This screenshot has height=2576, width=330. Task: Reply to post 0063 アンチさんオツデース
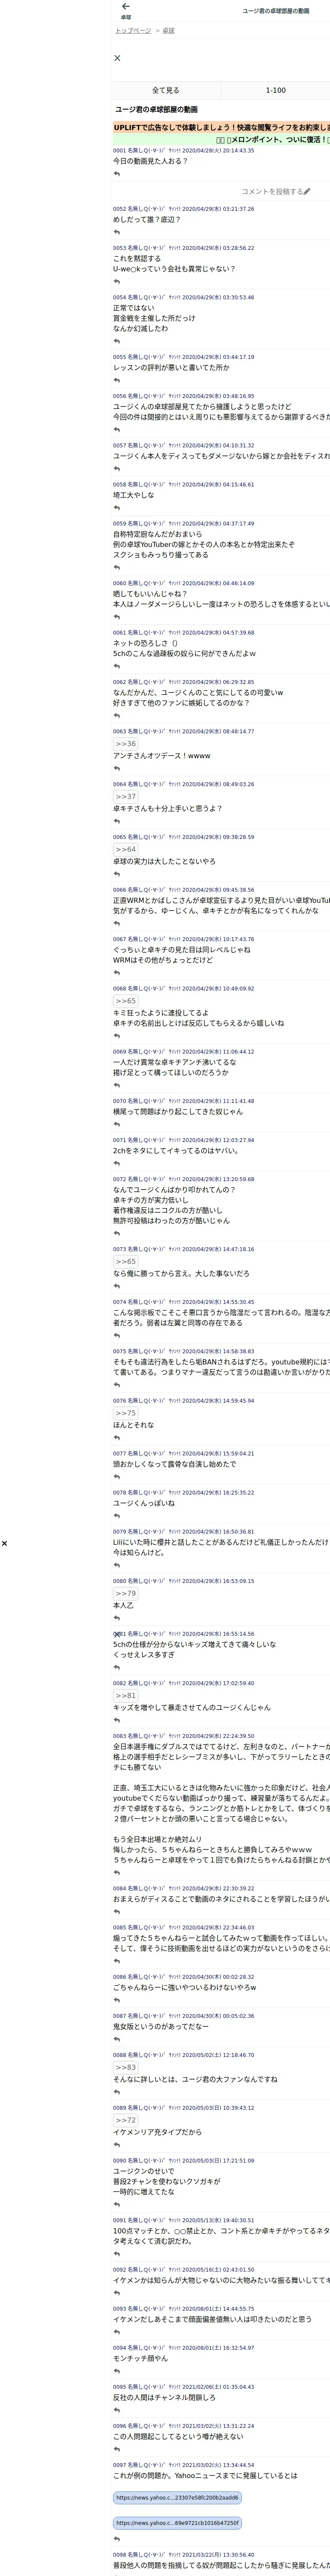[x=117, y=769]
